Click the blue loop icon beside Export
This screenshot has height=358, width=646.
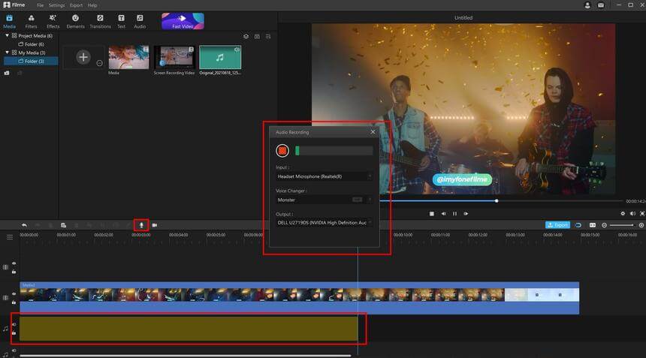point(578,225)
